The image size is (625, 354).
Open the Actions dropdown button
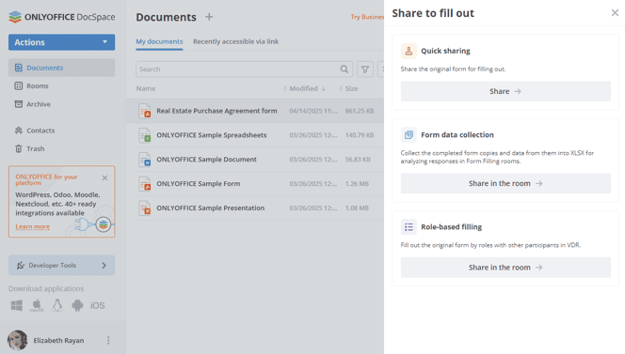(62, 42)
